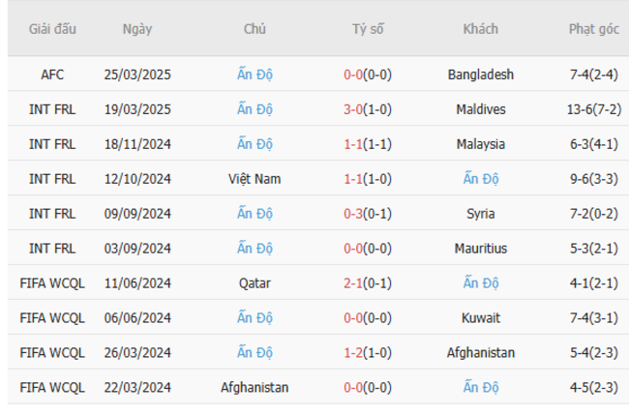Image resolution: width=629 pixels, height=415 pixels.
Task: Click the Khách column header
Action: (x=481, y=29)
